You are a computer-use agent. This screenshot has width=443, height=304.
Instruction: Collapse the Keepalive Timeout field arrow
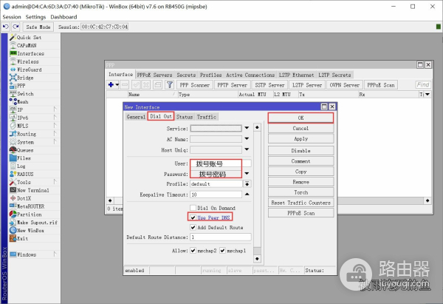(247, 195)
